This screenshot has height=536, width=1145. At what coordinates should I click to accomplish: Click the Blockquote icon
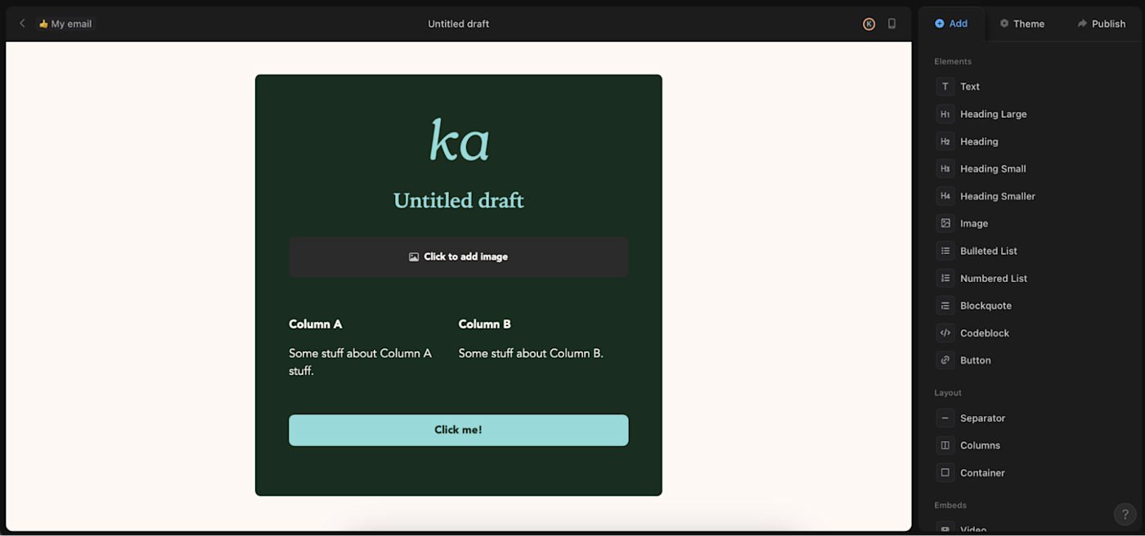(945, 306)
